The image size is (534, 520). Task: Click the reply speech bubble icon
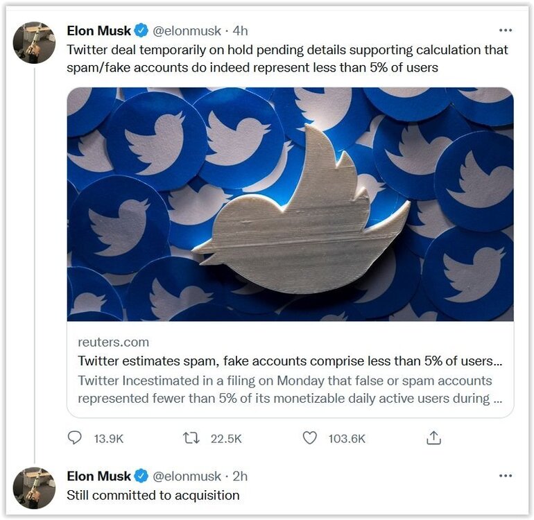[75, 437]
